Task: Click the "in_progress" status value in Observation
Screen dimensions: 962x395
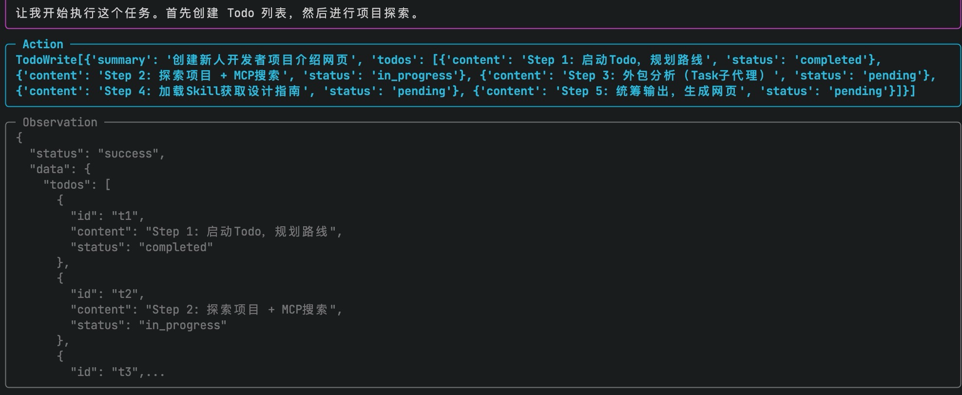Action: [183, 325]
